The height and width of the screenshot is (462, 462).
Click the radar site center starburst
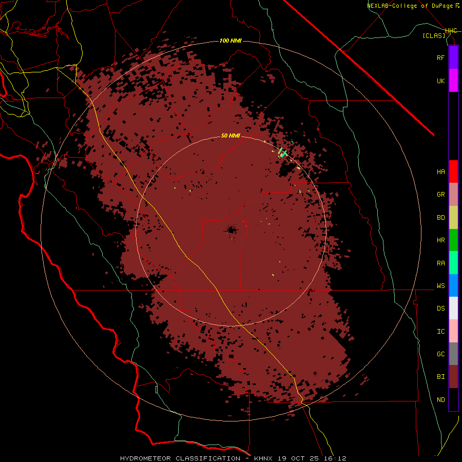232,230
